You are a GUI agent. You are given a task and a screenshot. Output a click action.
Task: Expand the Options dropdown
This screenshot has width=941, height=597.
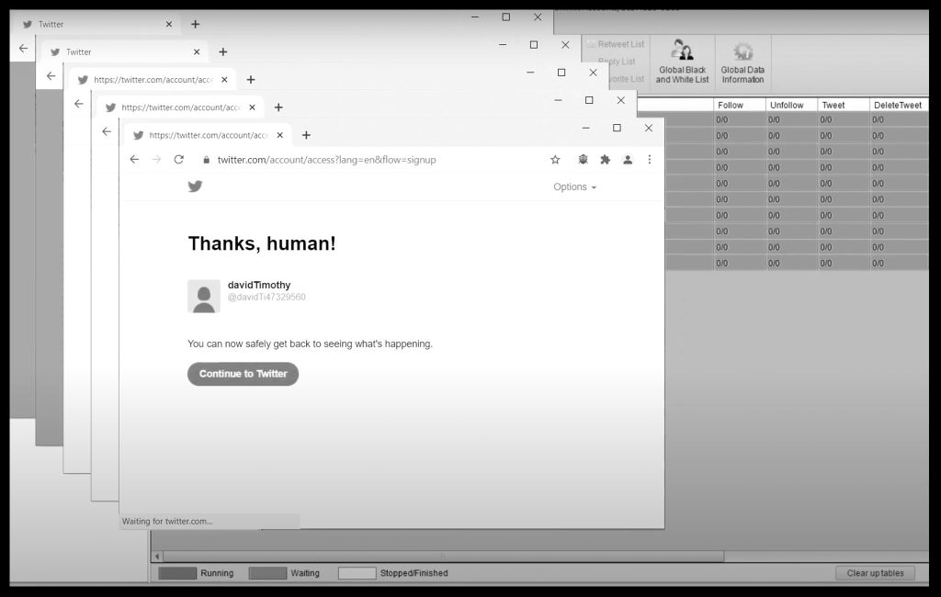(575, 186)
